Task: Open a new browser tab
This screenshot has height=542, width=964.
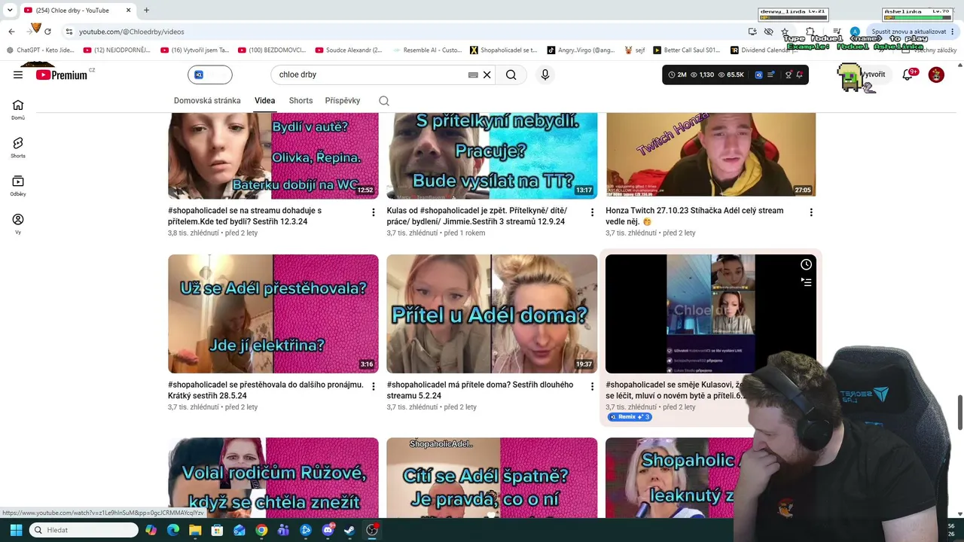Action: (146, 11)
